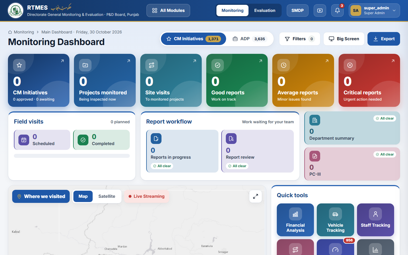408x255 pixels.
Task: Open Staff Tracking quick tool
Action: coord(375,220)
